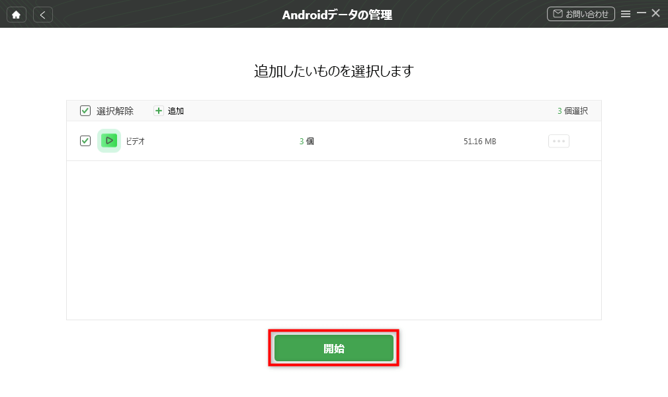Open the hamburger menu
Screen dimensions: 668x397
point(626,14)
